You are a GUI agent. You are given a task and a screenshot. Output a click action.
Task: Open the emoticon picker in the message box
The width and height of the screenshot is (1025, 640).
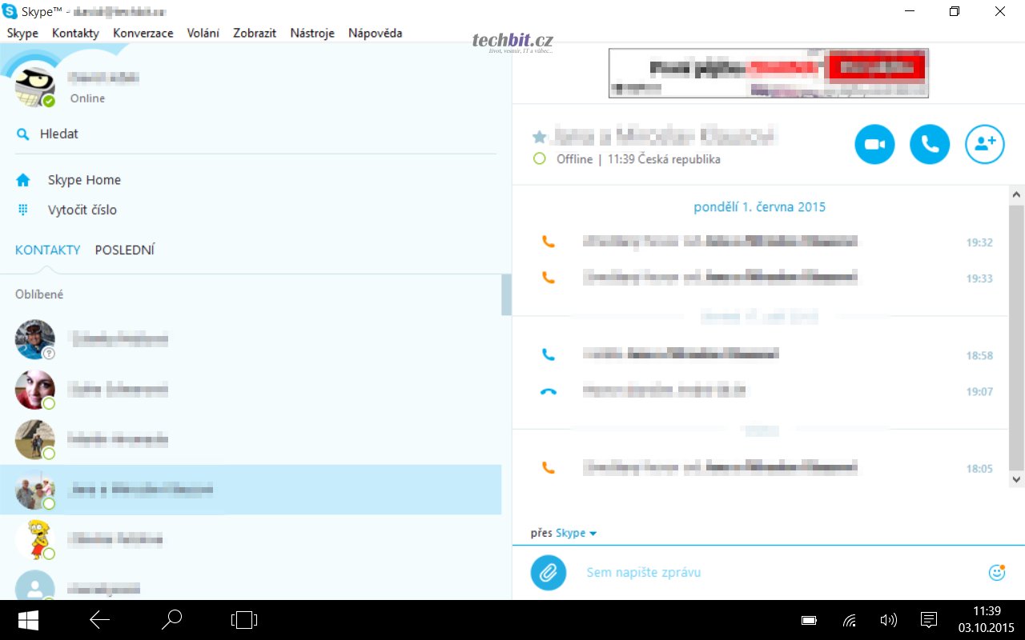(x=996, y=572)
